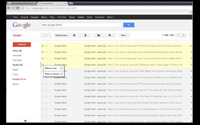Click the Older page arrow
Screen dimensions: 200x125
[x=184, y=35]
